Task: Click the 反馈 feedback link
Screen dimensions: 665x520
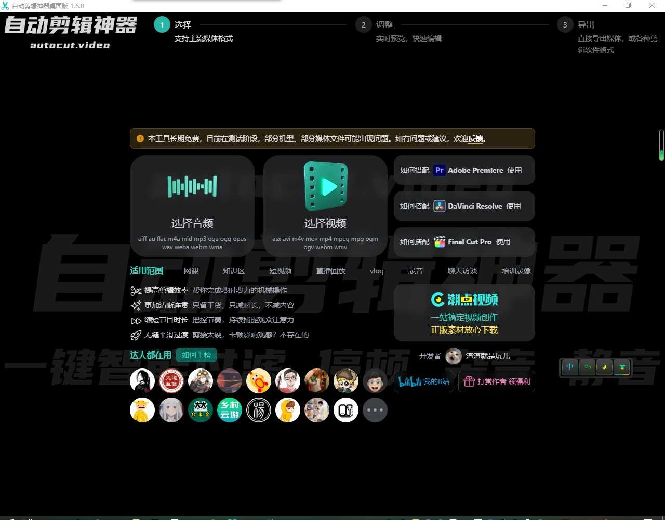Action: 475,139
